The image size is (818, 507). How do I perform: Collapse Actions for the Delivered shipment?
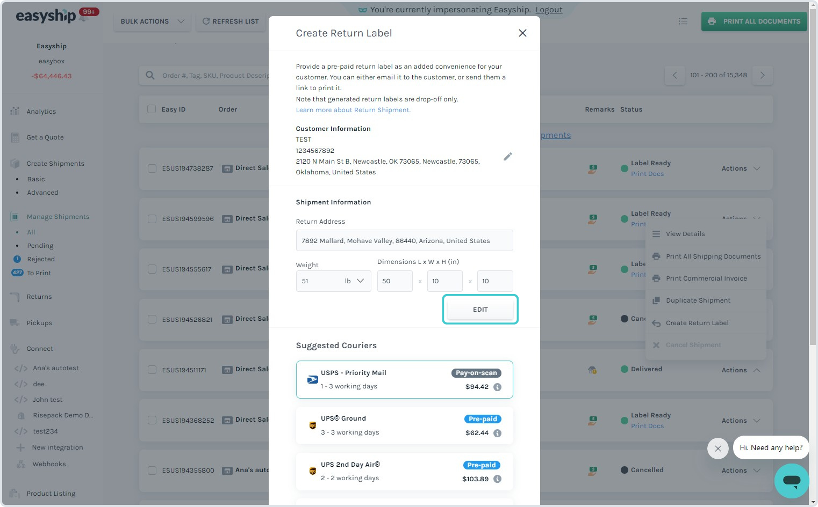point(741,370)
